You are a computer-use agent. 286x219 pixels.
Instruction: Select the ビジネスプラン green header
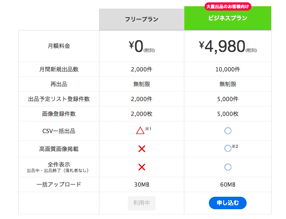228,19
